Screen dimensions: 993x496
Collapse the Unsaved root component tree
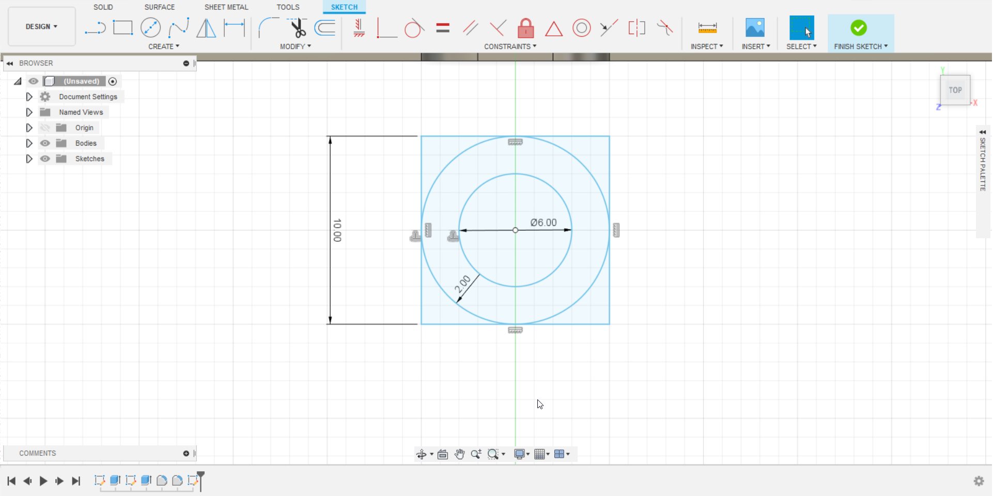(18, 81)
